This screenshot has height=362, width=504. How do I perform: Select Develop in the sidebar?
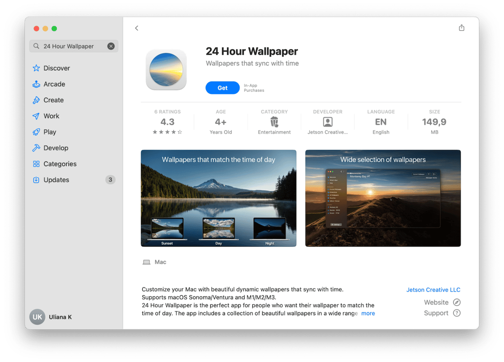(56, 148)
